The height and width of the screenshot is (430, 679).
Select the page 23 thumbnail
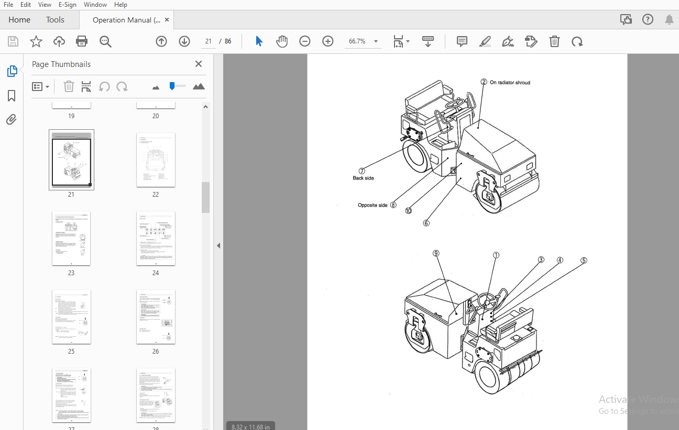[x=71, y=239]
